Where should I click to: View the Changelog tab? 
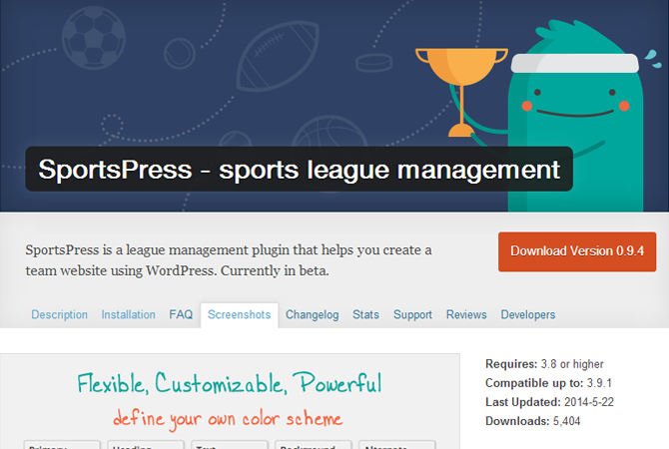pos(312,314)
